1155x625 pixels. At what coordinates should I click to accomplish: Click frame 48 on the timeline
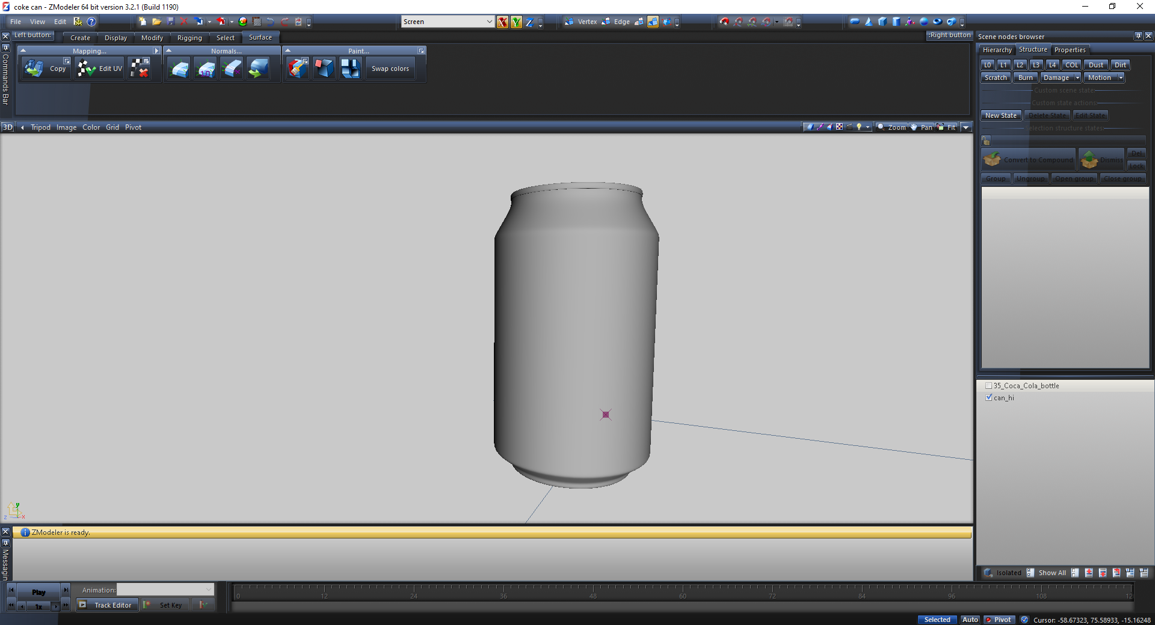[x=593, y=592]
